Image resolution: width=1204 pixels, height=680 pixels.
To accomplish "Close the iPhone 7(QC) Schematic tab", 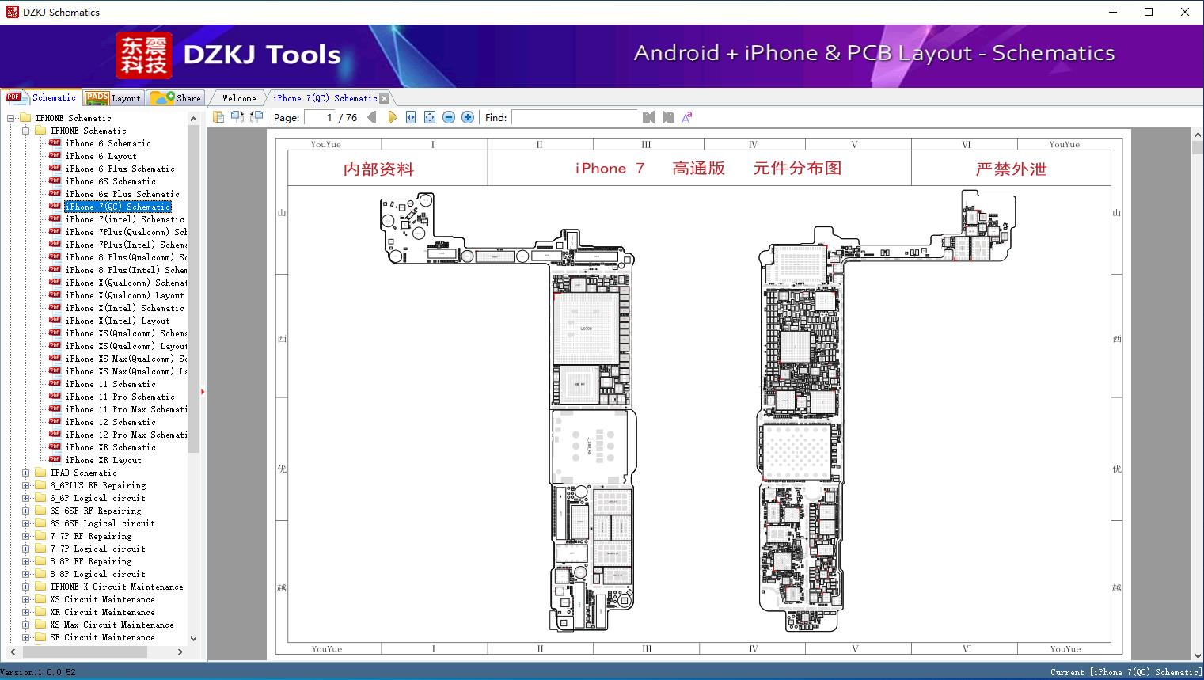I will [x=385, y=98].
